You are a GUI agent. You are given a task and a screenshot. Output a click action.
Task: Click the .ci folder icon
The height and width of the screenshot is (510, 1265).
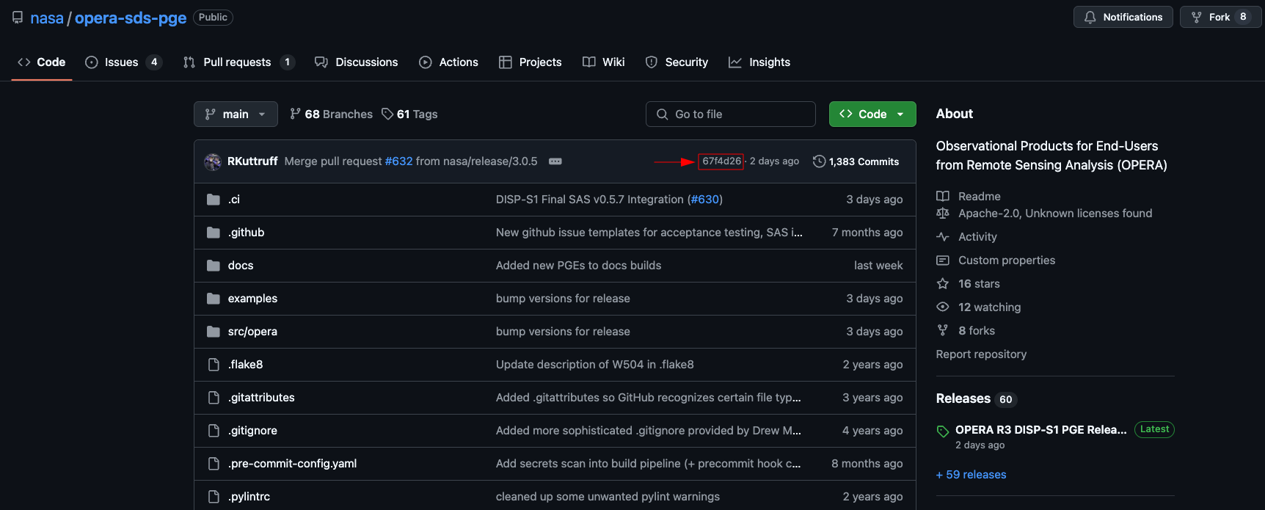(x=214, y=200)
